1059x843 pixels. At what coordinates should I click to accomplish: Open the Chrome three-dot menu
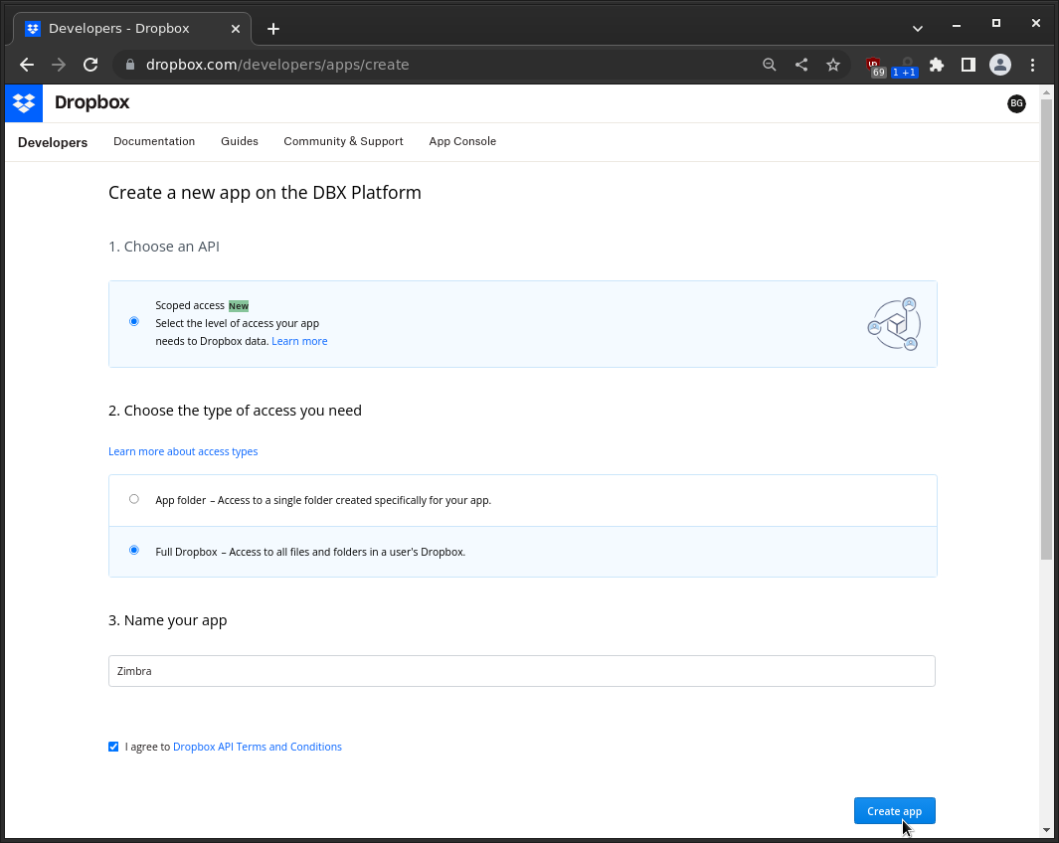tap(1032, 65)
